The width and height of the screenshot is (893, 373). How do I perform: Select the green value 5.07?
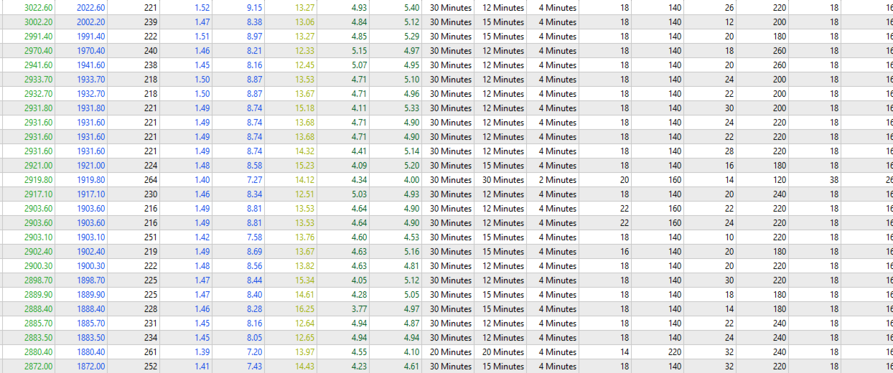coord(360,65)
